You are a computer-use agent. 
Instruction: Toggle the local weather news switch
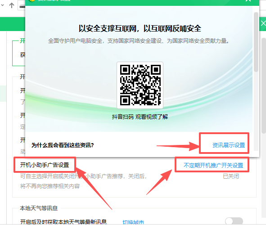coord(234,221)
